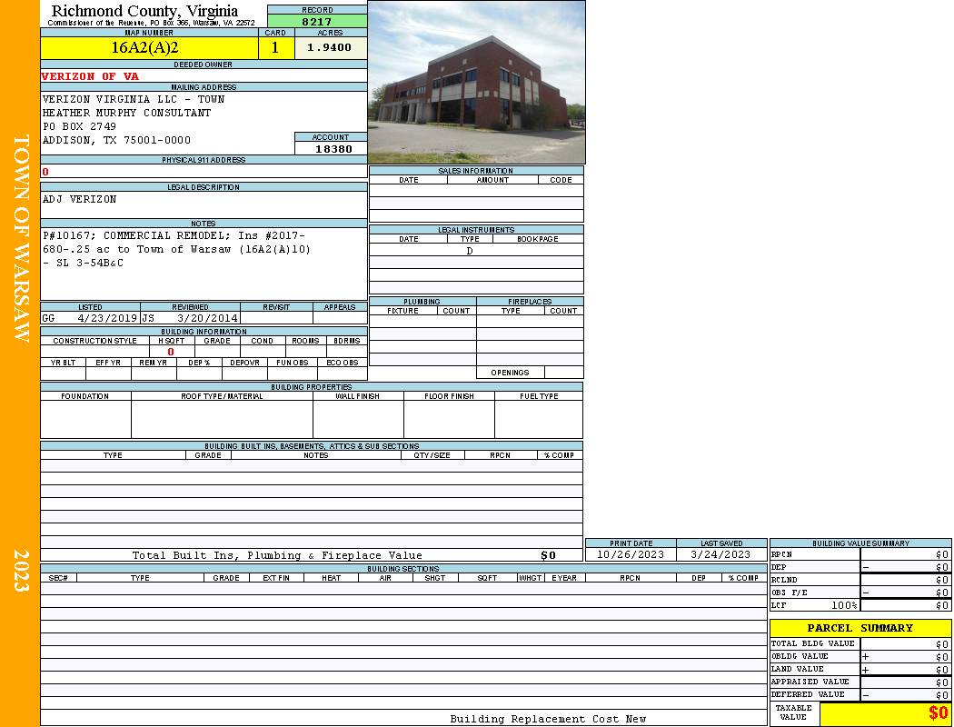Select the CONSTRUCTION STYLE column header
954x727 pixels.
(94, 341)
